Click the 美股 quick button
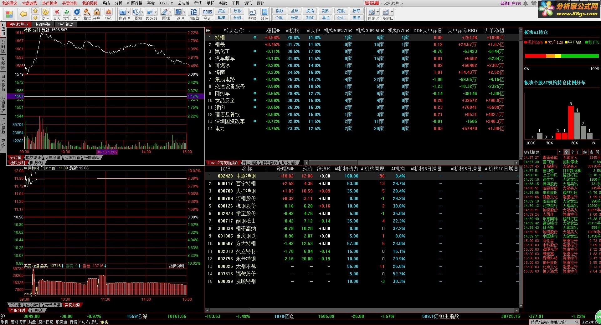The width and height of the screenshot is (601, 325). (x=356, y=17)
